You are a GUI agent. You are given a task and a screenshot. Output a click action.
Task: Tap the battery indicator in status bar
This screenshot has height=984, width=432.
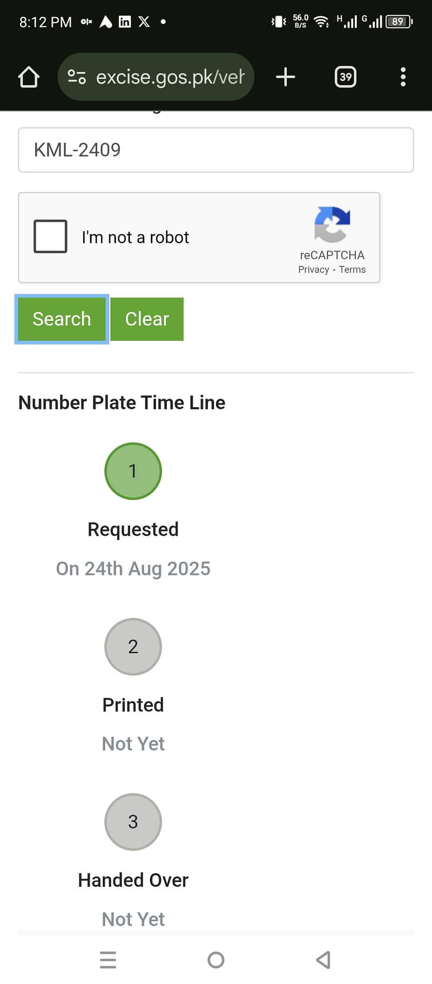399,22
